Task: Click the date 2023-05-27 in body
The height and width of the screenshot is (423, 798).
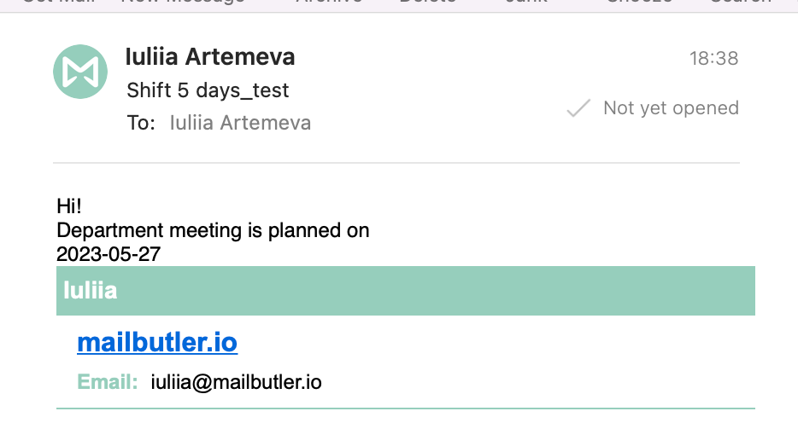Action: tap(109, 254)
